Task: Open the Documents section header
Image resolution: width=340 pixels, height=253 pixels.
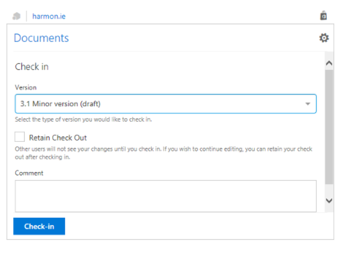Action: pyautogui.click(x=41, y=38)
